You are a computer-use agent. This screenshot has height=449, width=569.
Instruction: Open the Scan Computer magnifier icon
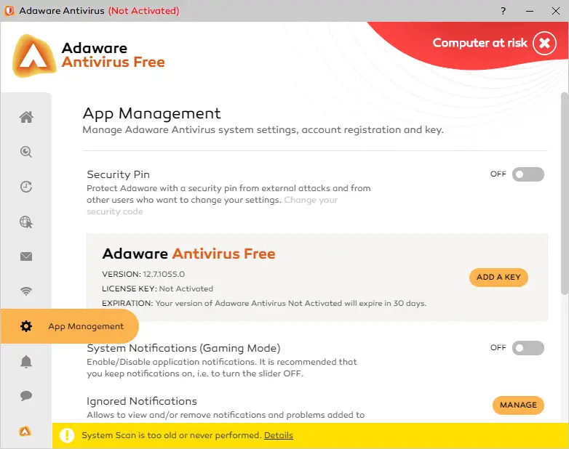click(x=26, y=152)
